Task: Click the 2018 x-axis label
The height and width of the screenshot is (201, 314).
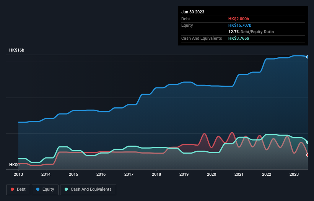Action: (156, 174)
